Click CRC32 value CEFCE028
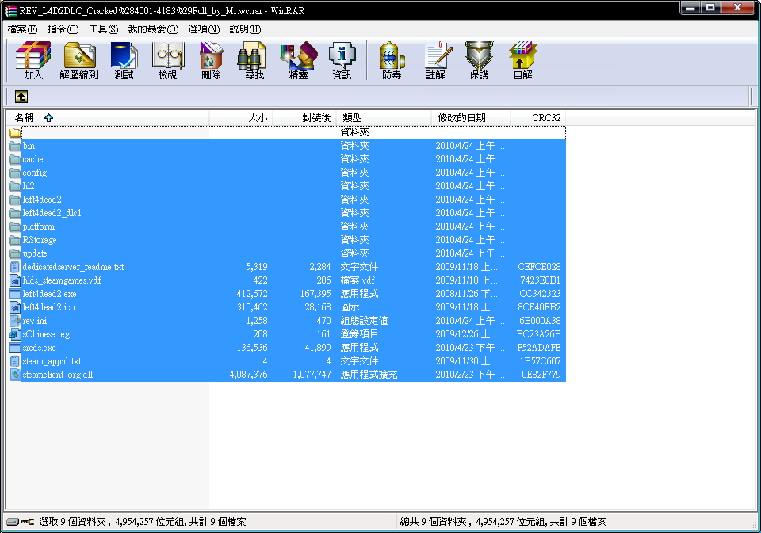Viewport: 761px width, 533px height. 539,267
